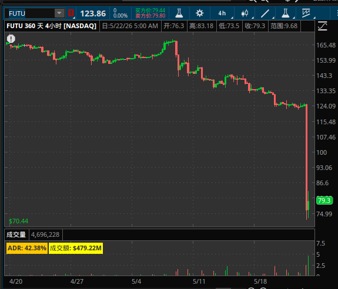Click the 5/11 date axis label
338x289 pixels.
[199, 281]
